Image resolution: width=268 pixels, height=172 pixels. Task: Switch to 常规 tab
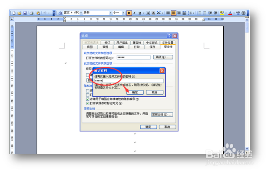pos(105,47)
